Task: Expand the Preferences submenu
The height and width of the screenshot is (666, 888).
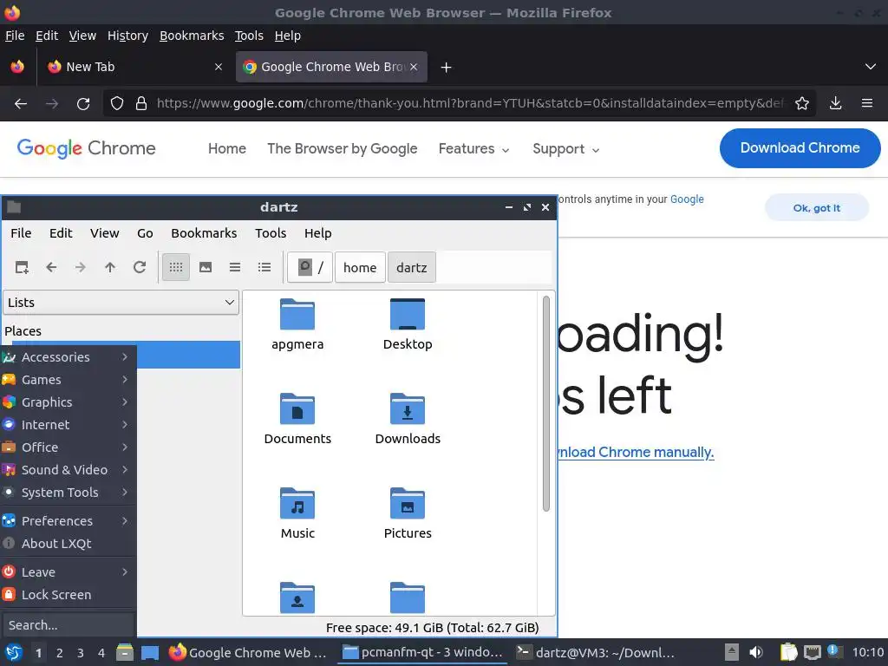Action: 68,521
